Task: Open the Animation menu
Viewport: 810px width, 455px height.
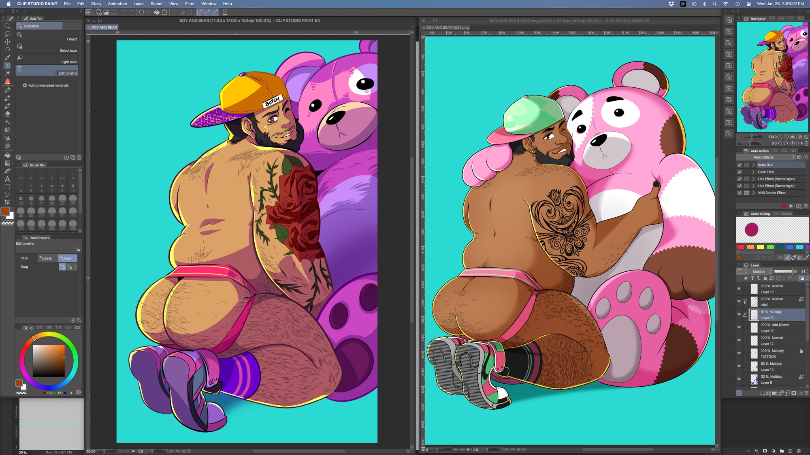Action: pyautogui.click(x=117, y=4)
